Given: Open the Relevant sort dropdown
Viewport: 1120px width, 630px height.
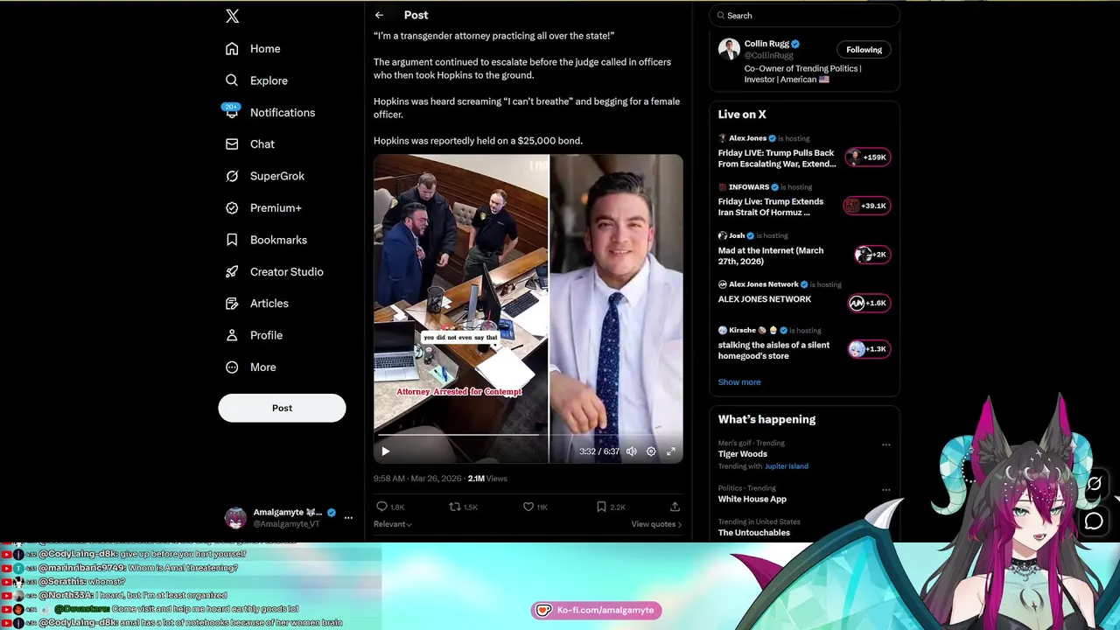Looking at the screenshot, I should click(x=392, y=524).
